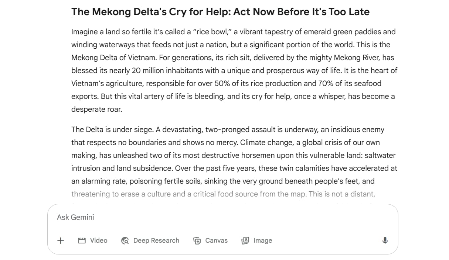Click the Deep Research magnifier icon
The height and width of the screenshot is (260, 449).
tap(125, 240)
